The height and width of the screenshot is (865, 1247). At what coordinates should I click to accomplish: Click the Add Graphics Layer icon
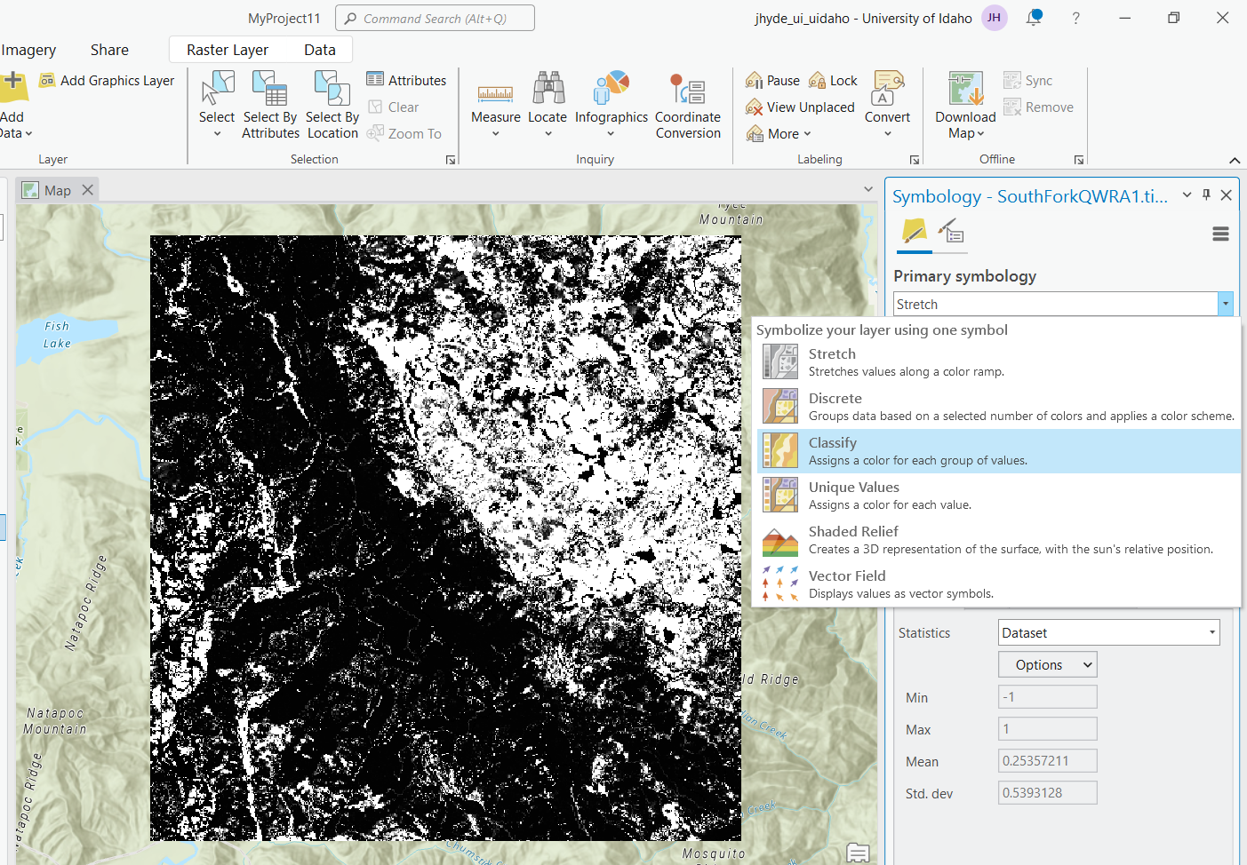click(x=48, y=81)
